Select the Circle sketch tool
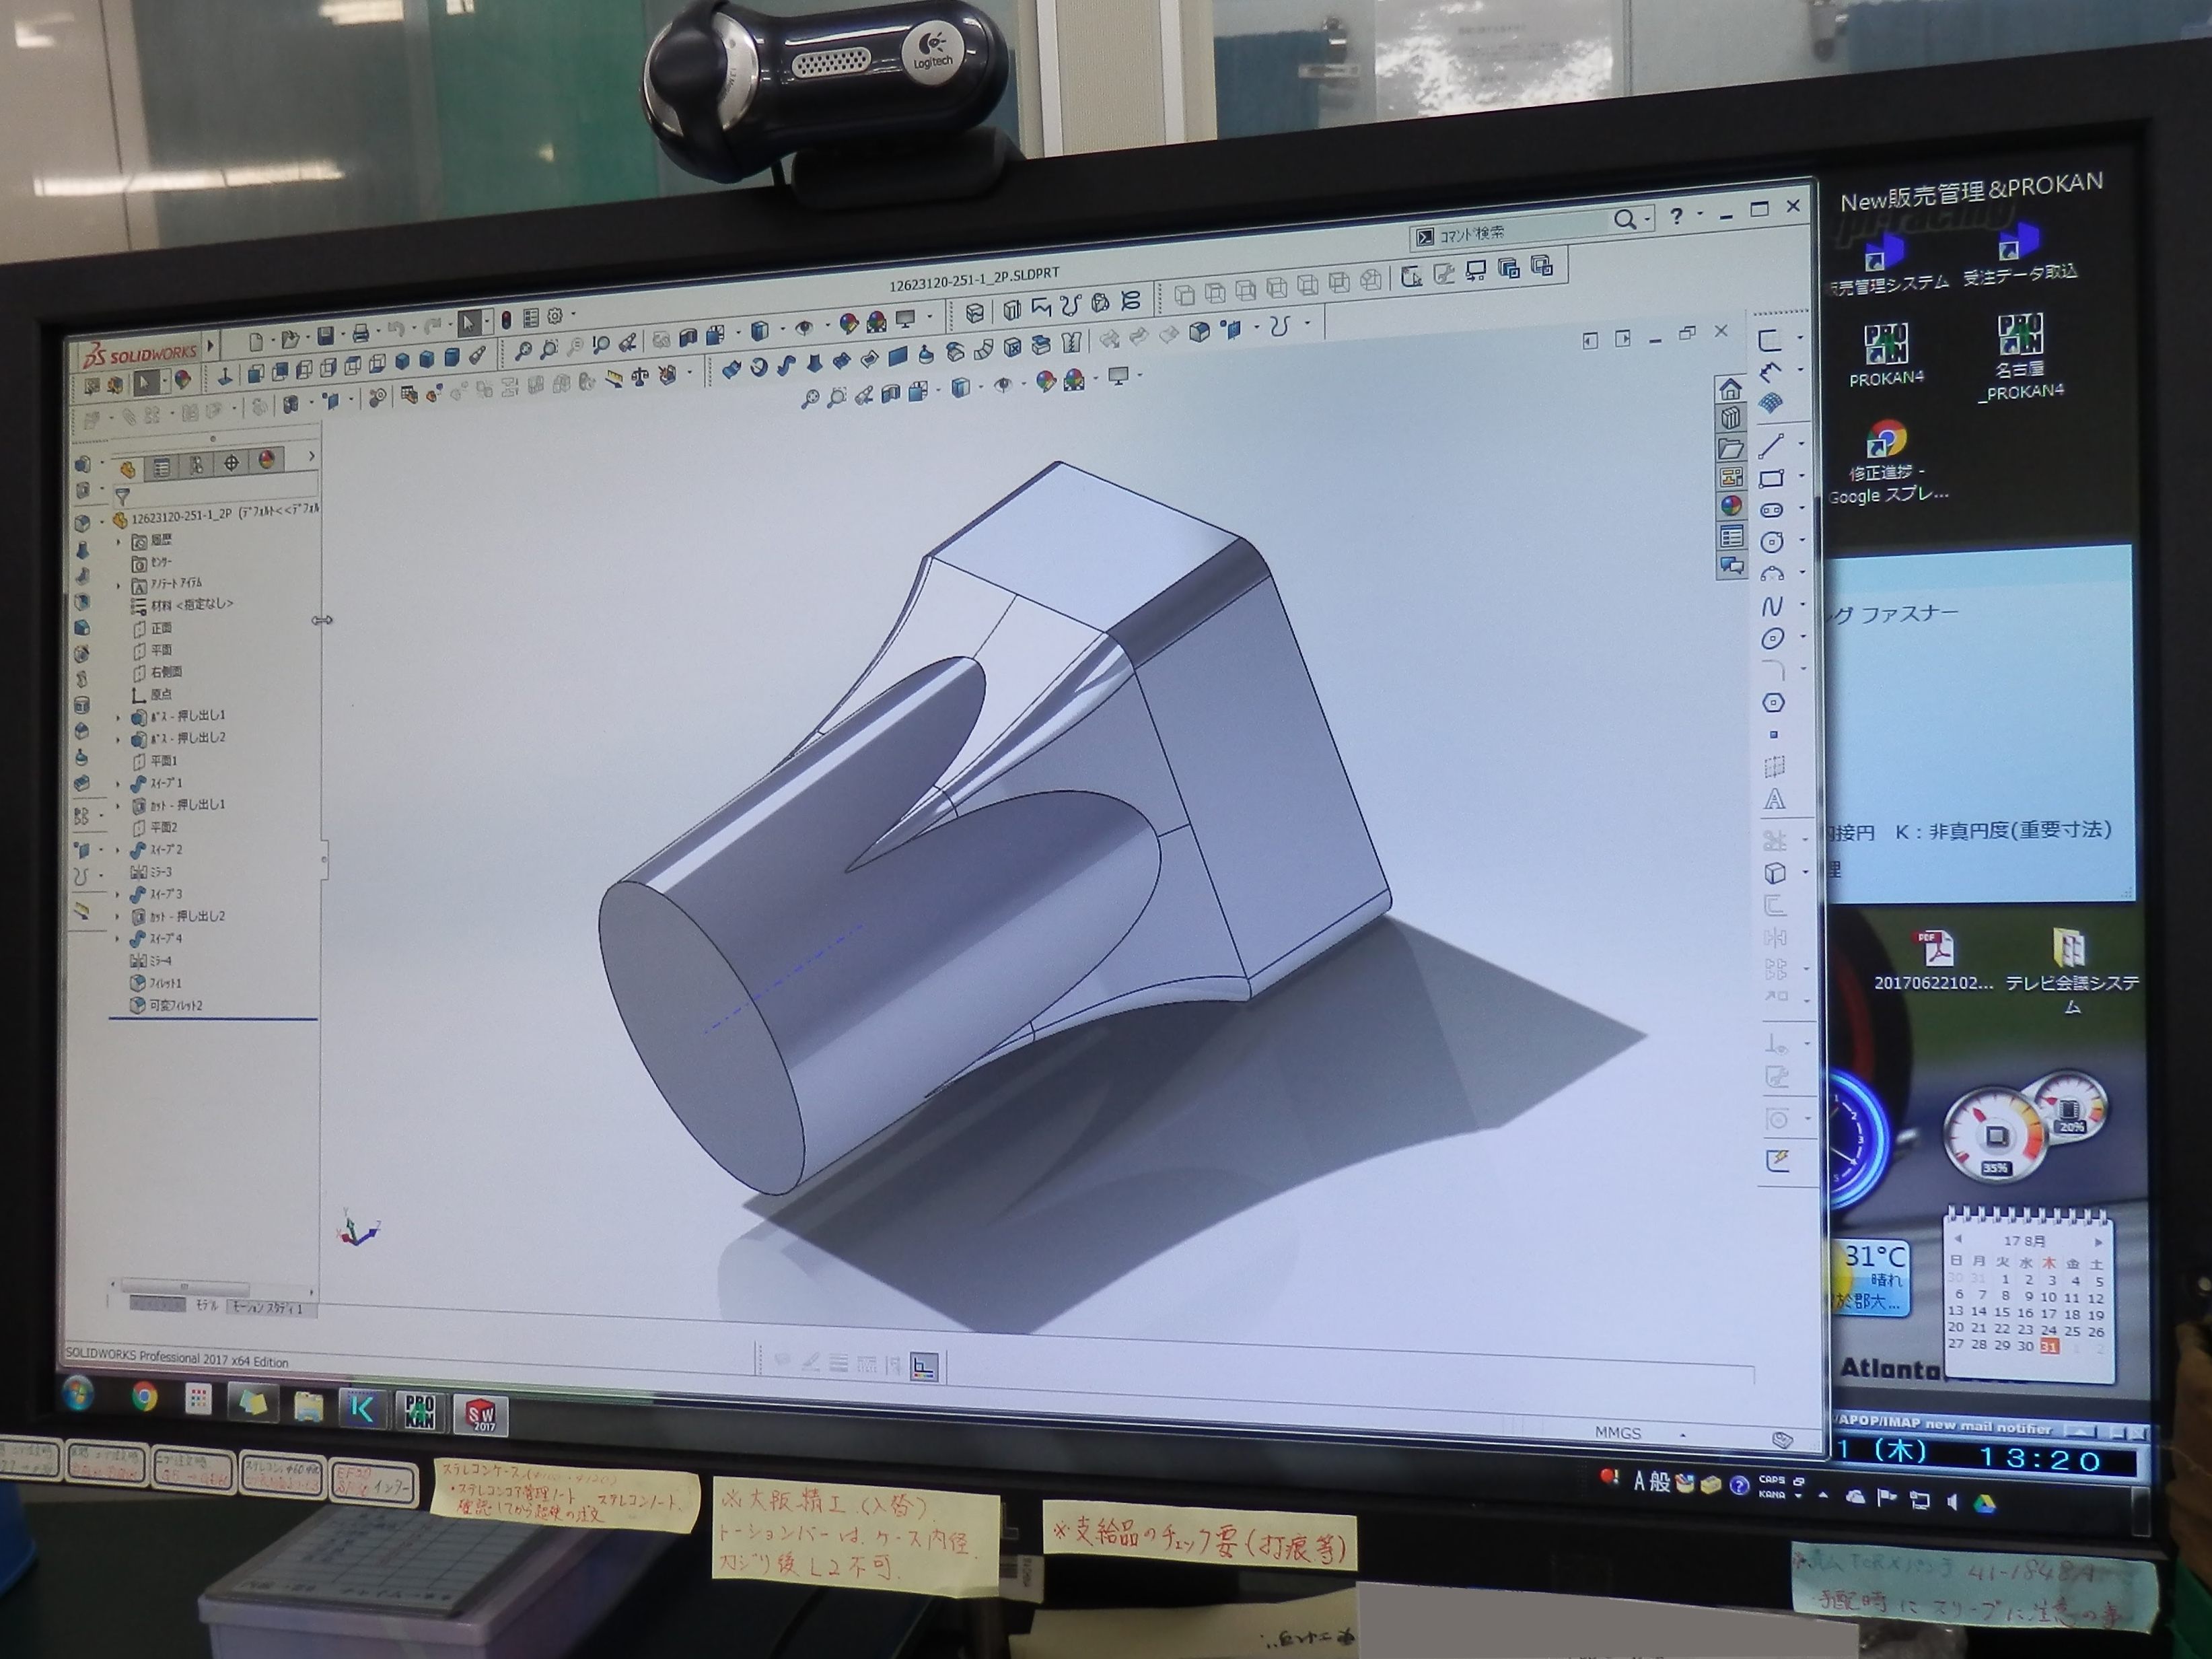2212x1659 pixels. point(1771,542)
